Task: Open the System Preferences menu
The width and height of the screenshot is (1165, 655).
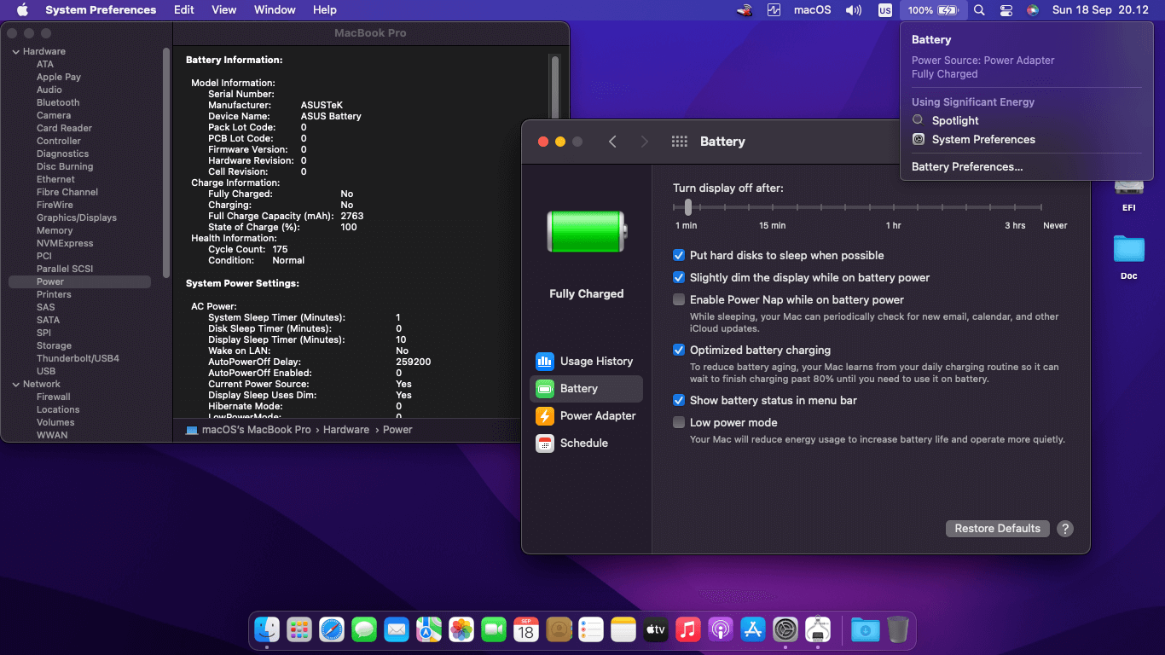Action: pyautogui.click(x=101, y=10)
